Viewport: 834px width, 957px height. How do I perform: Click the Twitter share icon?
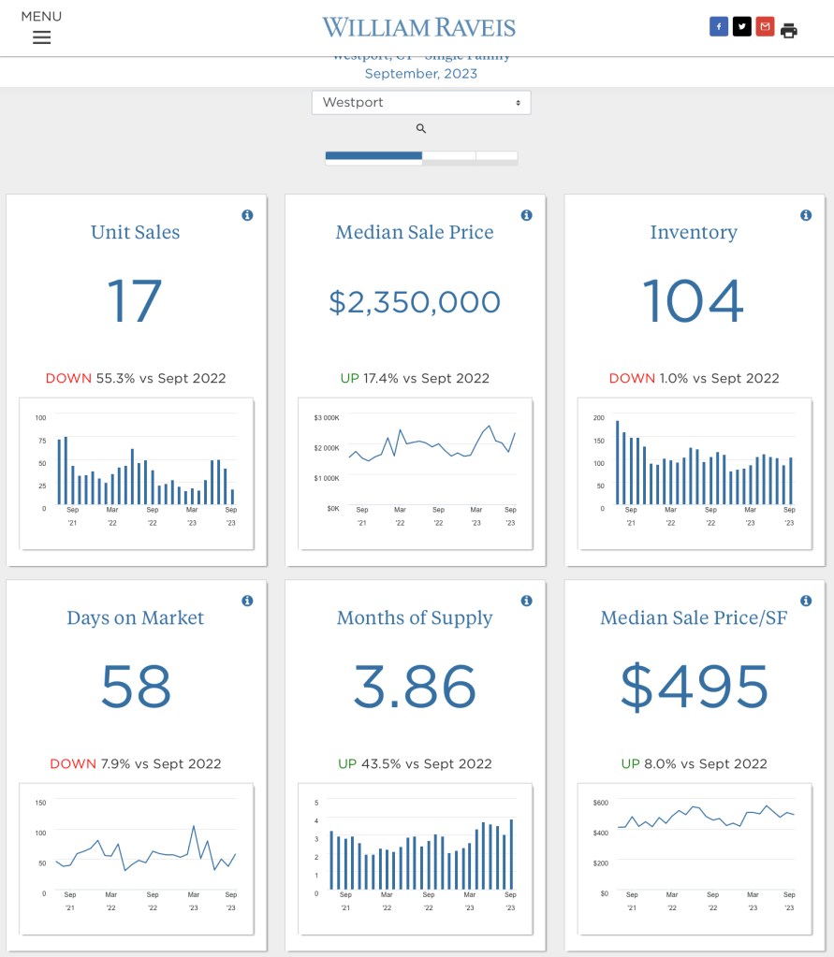pos(742,27)
